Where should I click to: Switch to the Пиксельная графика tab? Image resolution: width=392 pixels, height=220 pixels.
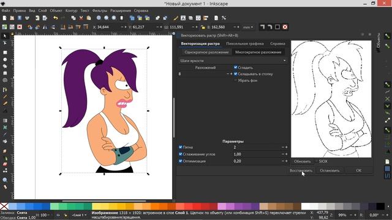click(x=245, y=43)
